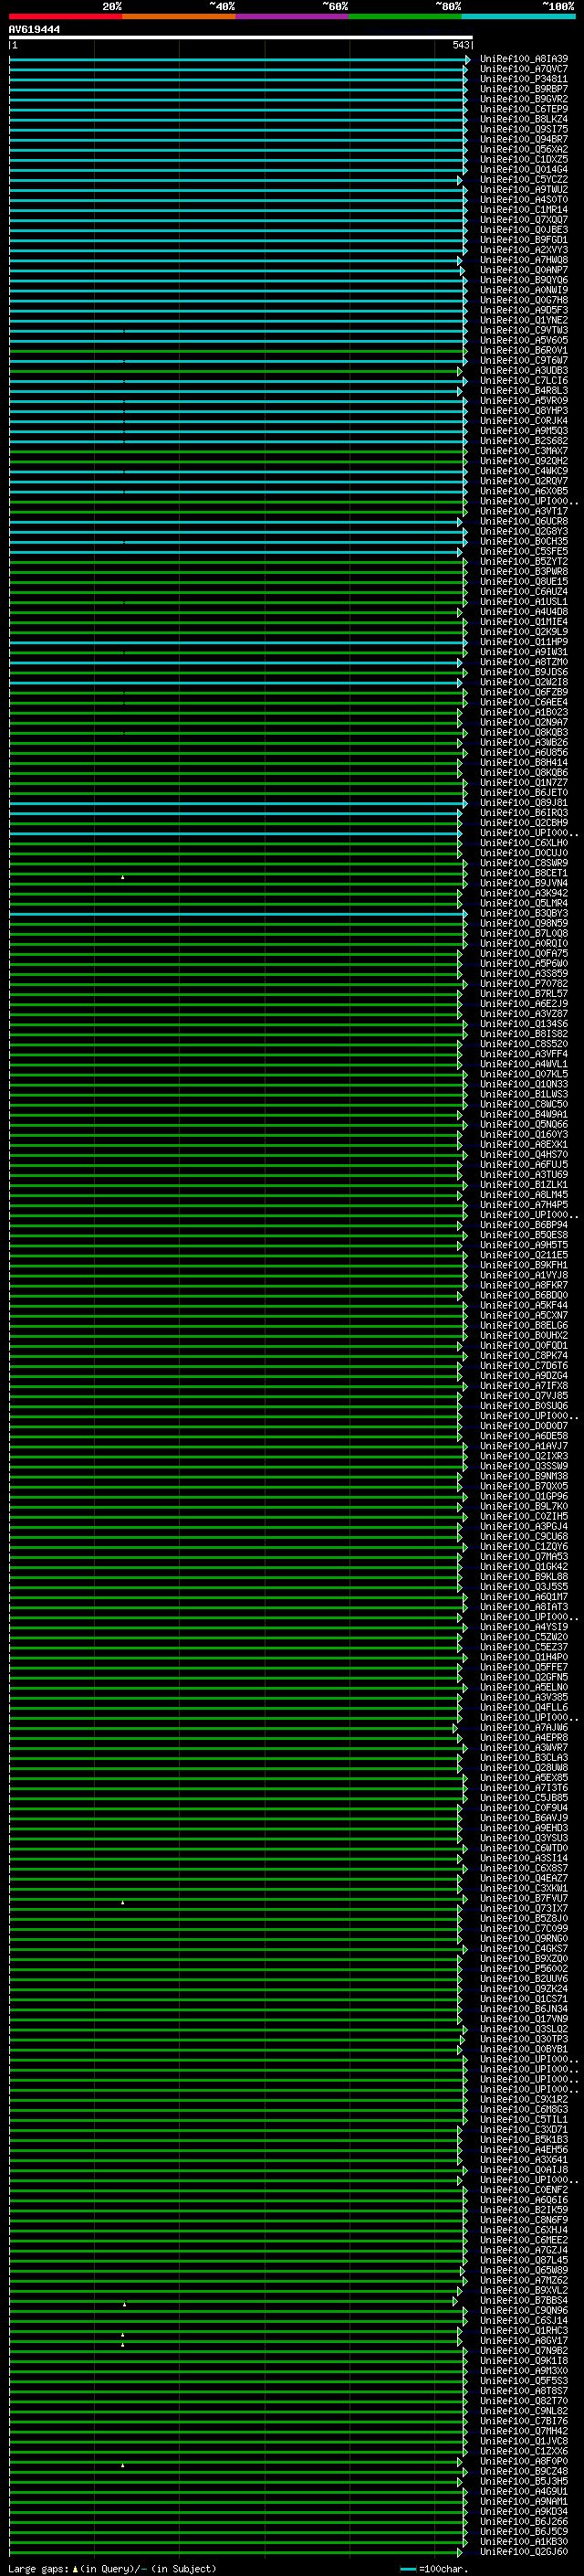
Task: Click the alignment arrowhead for UniRef100_A7HWQ8
Action: (x=460, y=261)
